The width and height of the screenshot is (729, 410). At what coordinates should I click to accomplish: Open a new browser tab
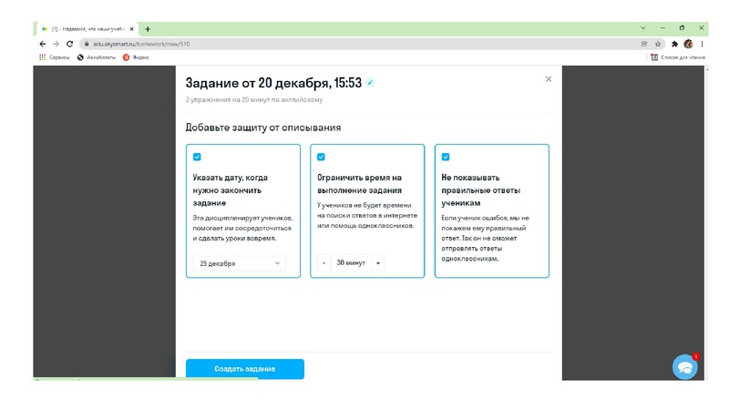click(148, 29)
